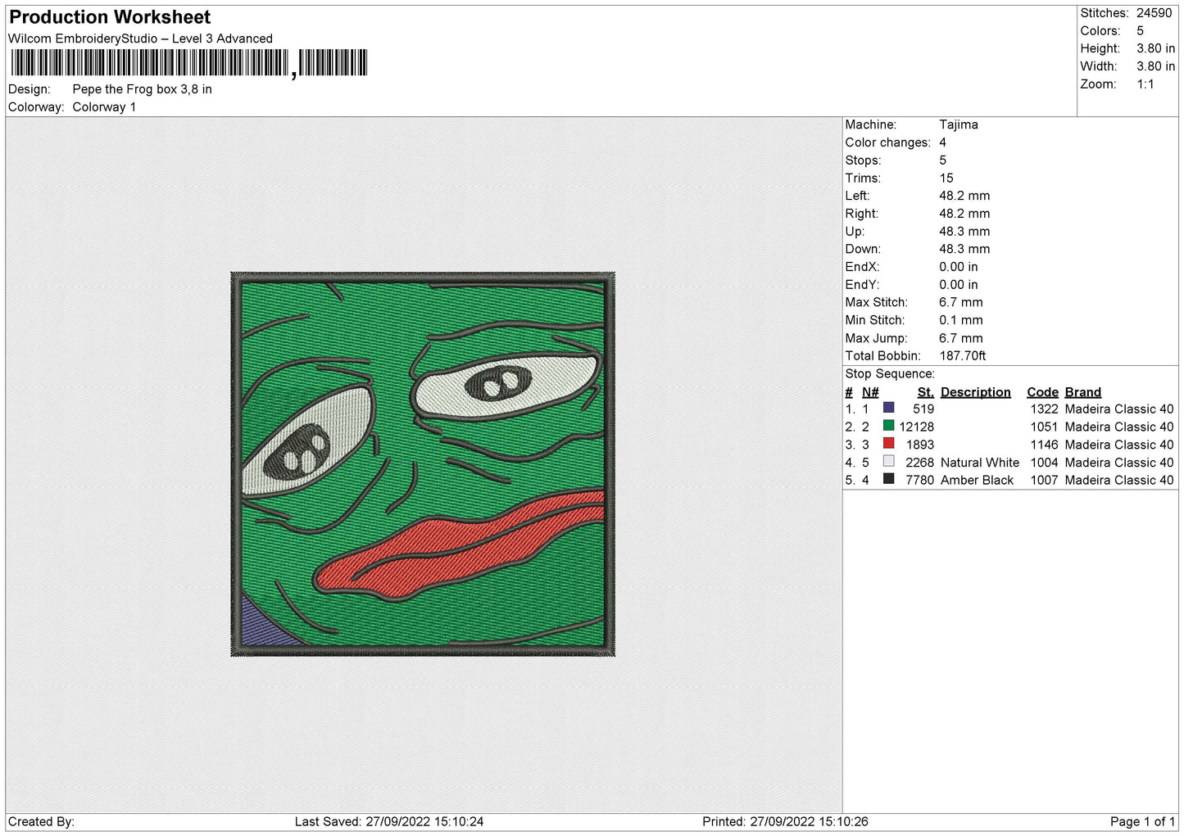Click the 'Printed: 27/09/2022 15:10:26' text

pyautogui.click(x=785, y=821)
